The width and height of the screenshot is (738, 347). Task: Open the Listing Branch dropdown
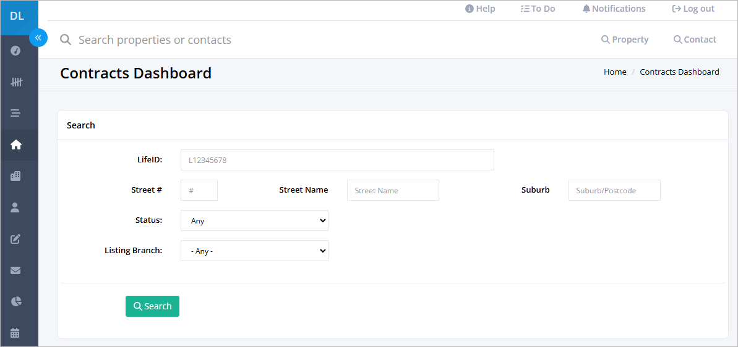(x=255, y=251)
